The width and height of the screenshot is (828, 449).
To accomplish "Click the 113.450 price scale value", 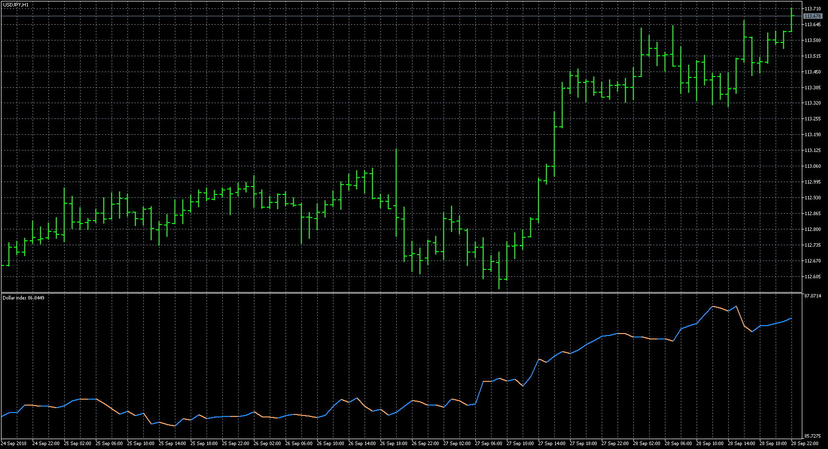I will [x=813, y=72].
